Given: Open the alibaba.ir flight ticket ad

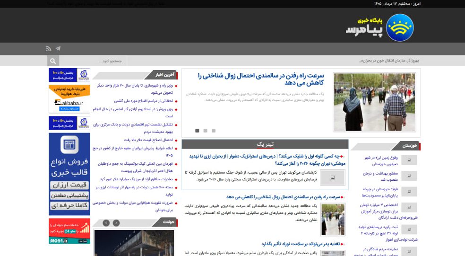Looking at the screenshot, I should point(69,99).
